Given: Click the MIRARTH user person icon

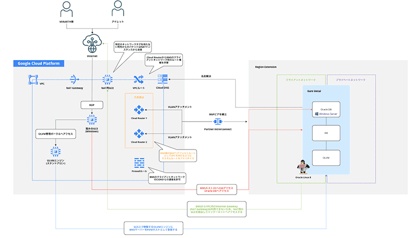Looking at the screenshot, I should [67, 9].
